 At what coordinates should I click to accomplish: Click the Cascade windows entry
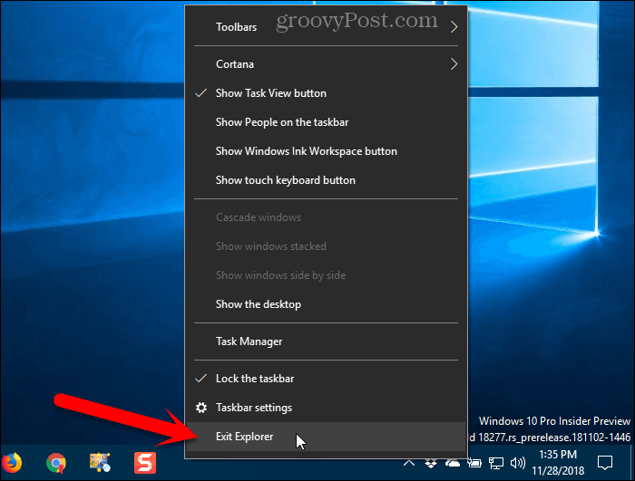326,217
